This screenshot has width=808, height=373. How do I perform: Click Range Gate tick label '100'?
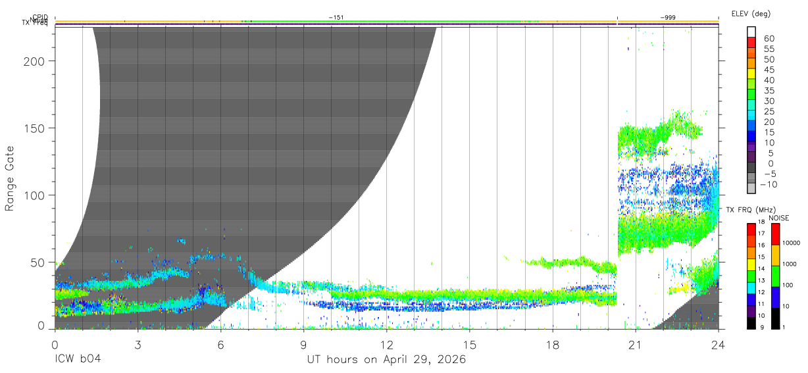point(36,195)
